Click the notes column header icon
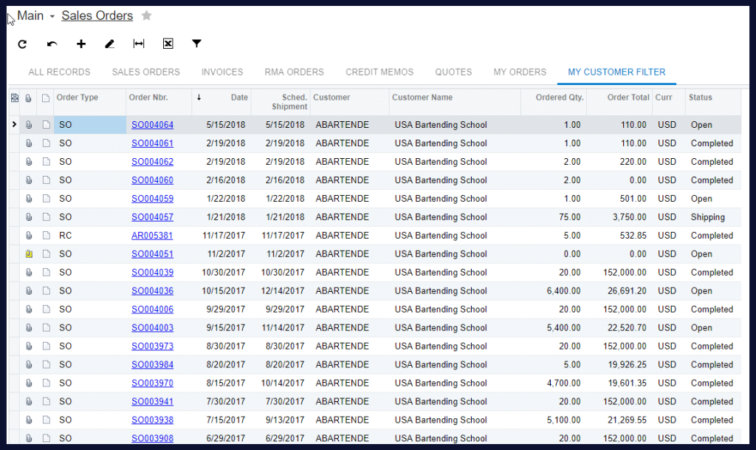 (x=45, y=98)
